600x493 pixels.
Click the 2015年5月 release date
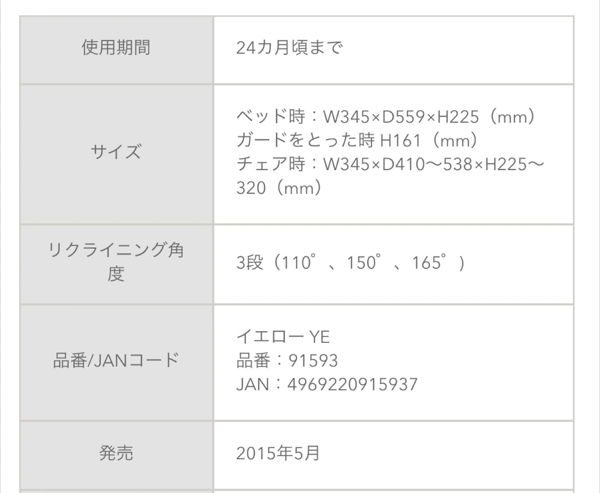click(x=278, y=453)
